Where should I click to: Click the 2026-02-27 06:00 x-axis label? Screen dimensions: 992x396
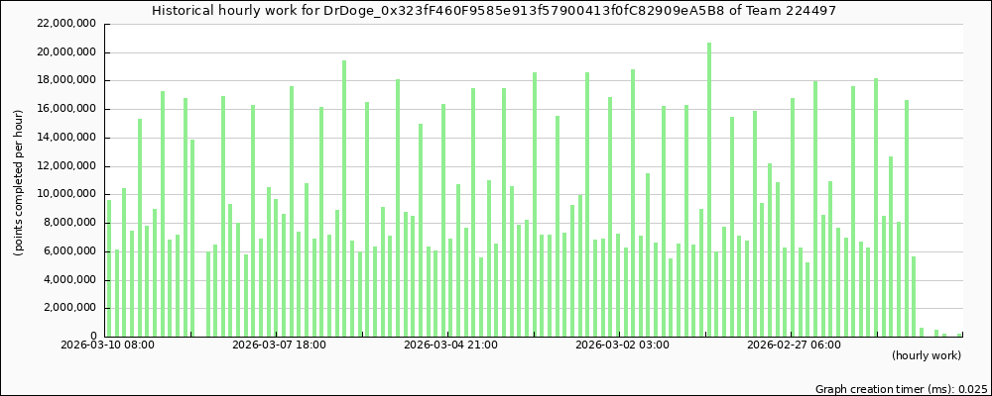point(794,345)
